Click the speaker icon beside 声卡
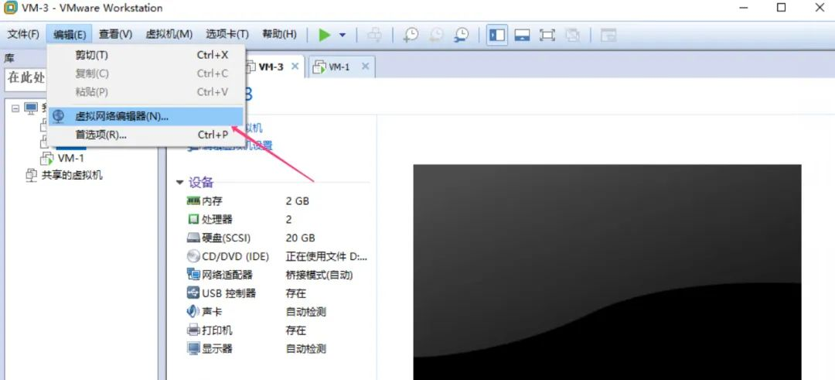Viewport: 835px width, 380px height. pos(193,311)
